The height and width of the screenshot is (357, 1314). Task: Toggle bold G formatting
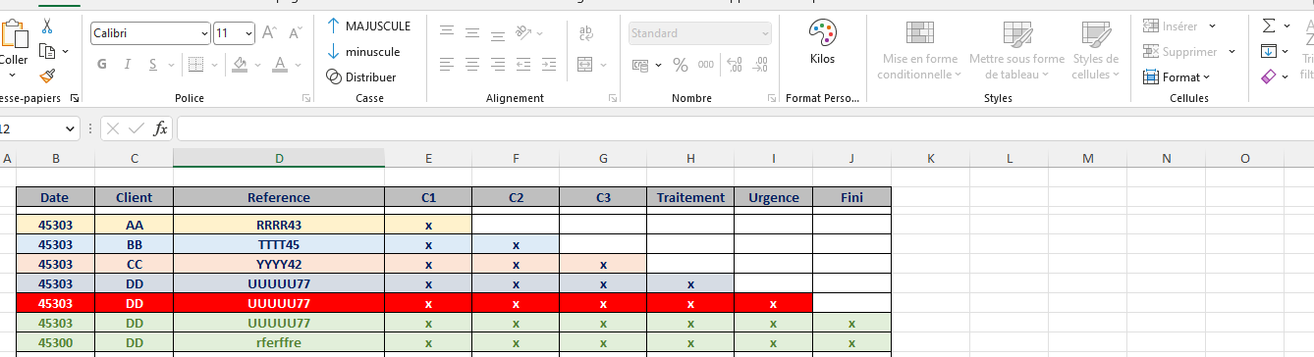point(102,65)
